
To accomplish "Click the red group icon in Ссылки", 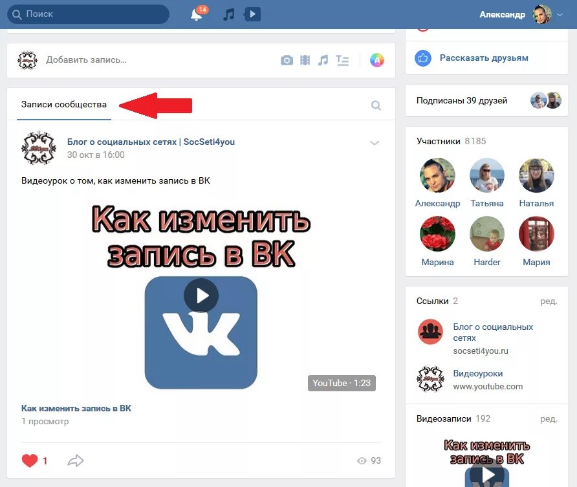I will tap(430, 331).
